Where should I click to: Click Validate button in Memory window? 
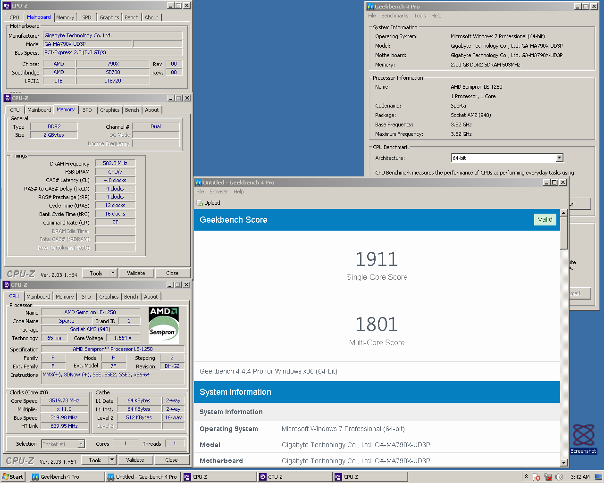(136, 273)
